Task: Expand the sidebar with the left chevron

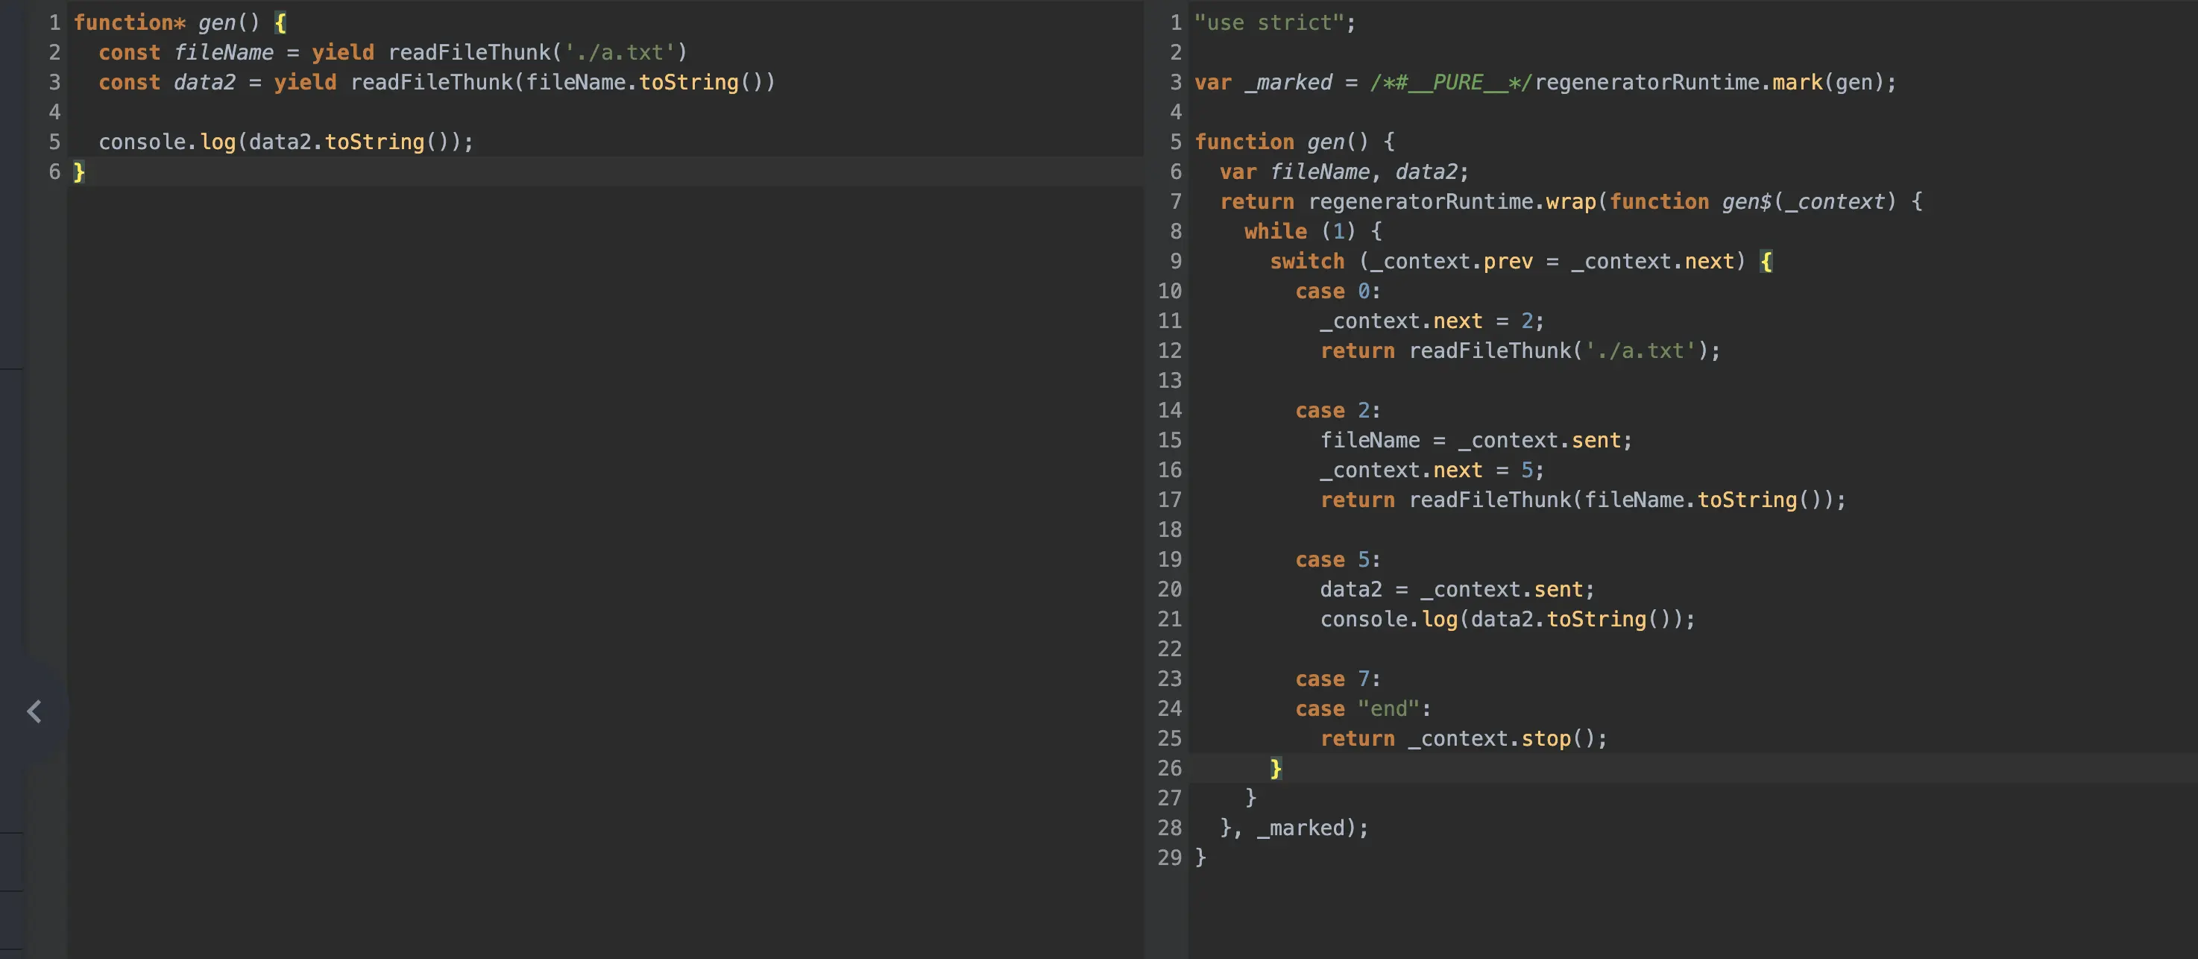Action: click(34, 711)
